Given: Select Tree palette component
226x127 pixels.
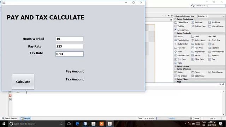Looking at the screenshot, I should coord(212,59).
